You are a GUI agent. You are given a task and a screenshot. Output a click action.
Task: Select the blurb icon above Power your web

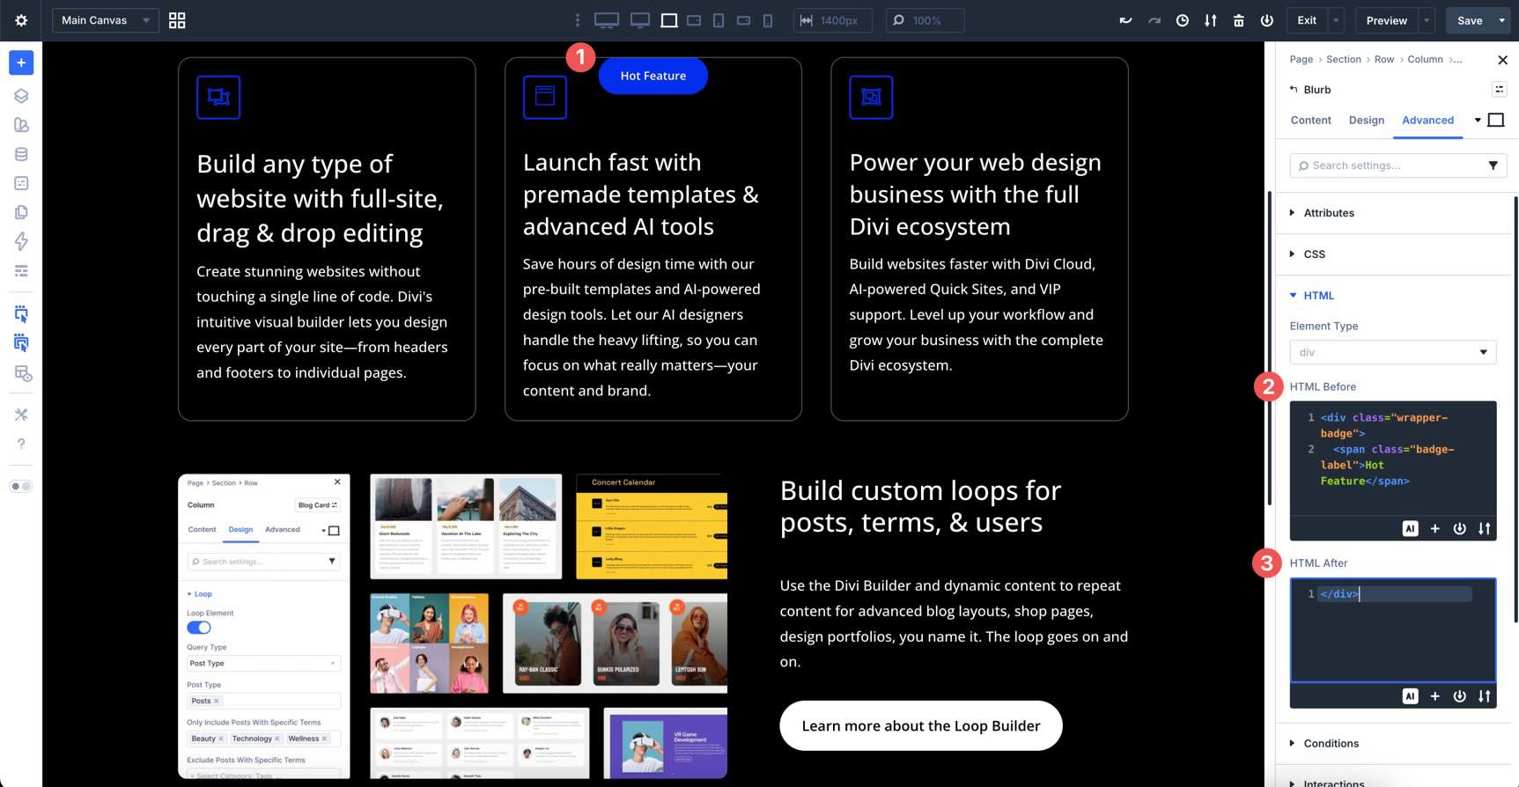point(871,97)
